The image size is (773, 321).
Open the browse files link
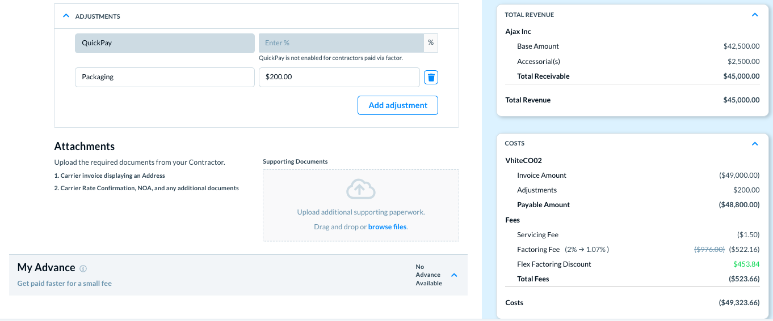coord(387,227)
